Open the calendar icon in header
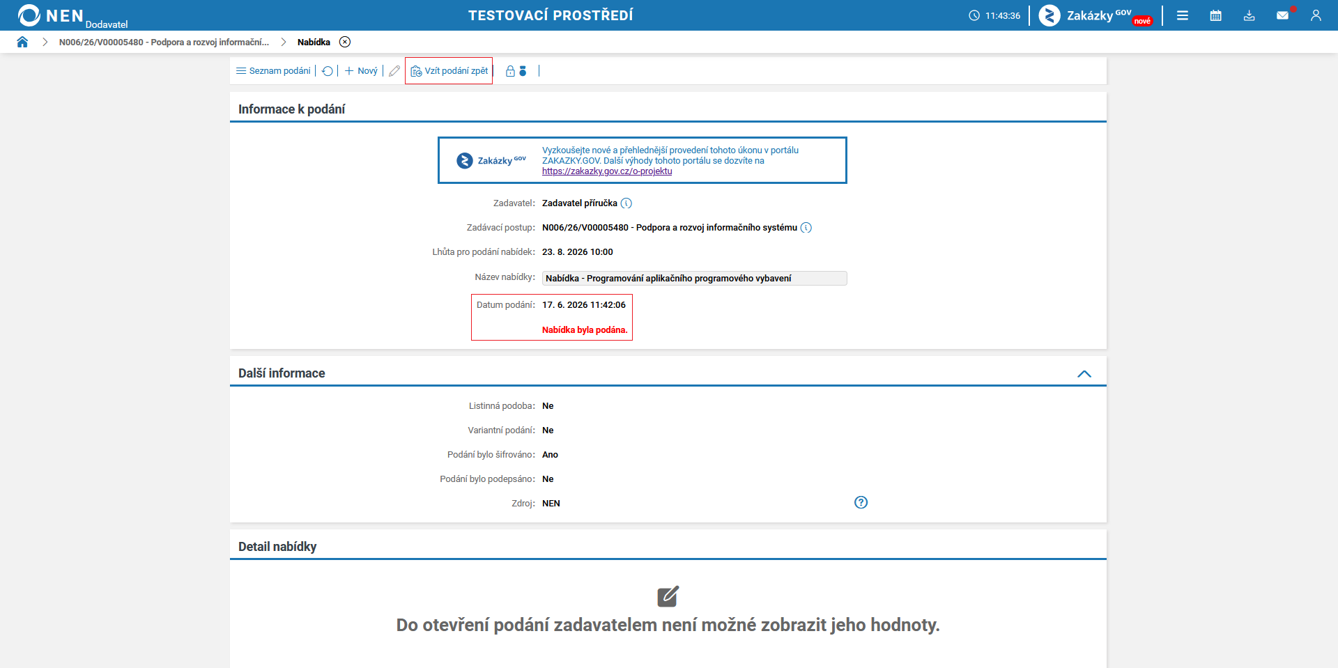Viewport: 1338px width, 668px height. click(1216, 15)
